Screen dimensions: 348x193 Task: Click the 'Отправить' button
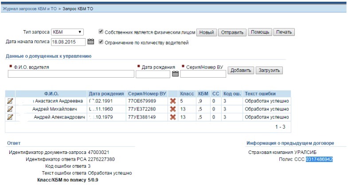[x=232, y=32]
